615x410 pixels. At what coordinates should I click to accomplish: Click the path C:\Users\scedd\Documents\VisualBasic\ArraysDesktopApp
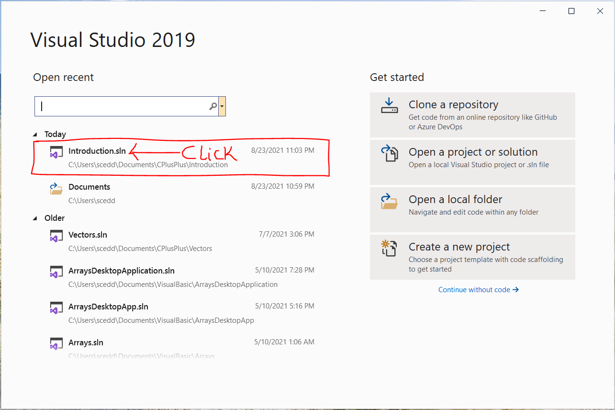pyautogui.click(x=161, y=320)
